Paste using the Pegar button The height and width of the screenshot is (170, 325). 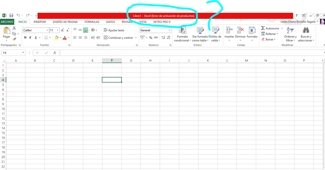[6, 33]
